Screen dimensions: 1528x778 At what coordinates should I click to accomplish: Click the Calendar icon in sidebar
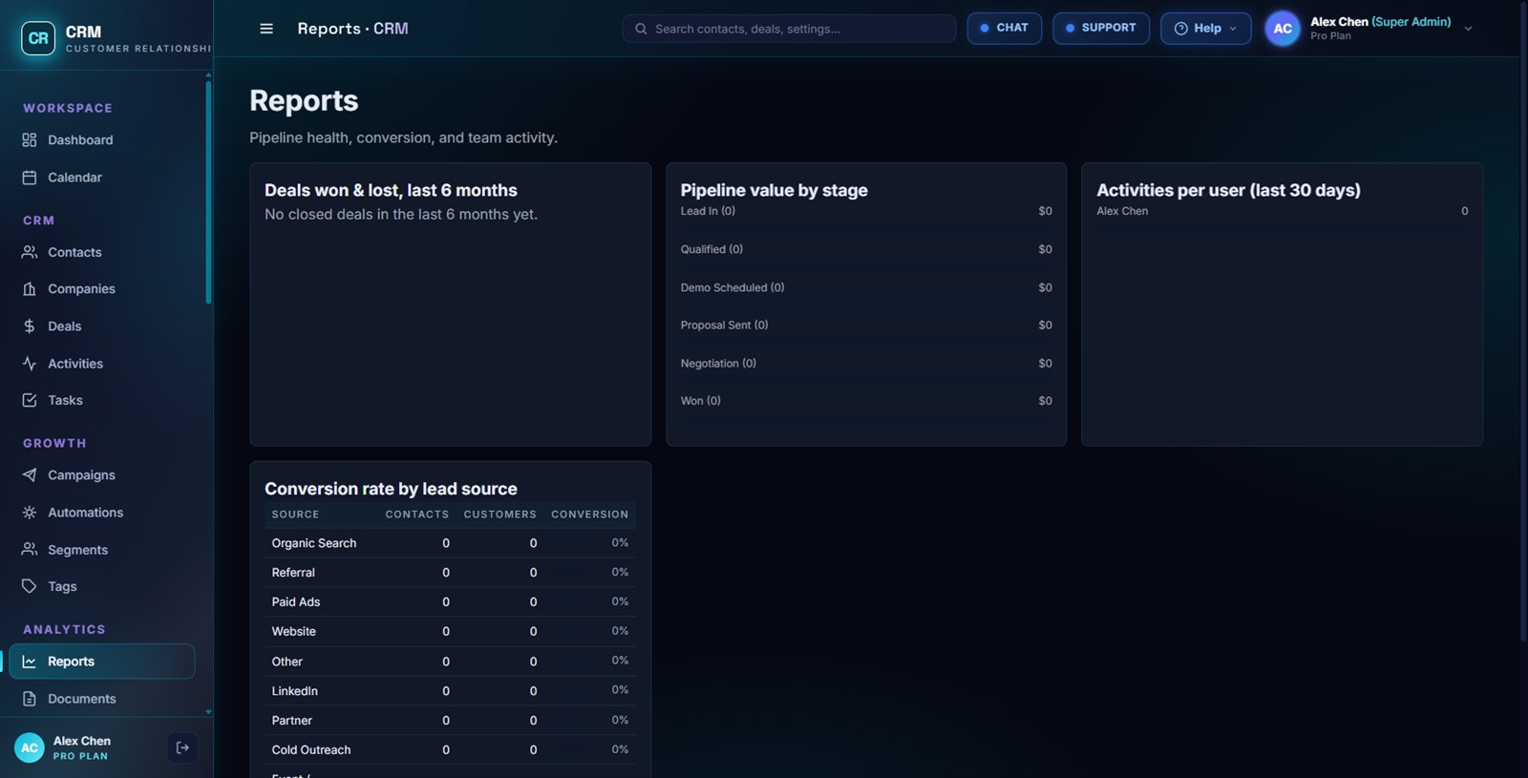(30, 178)
